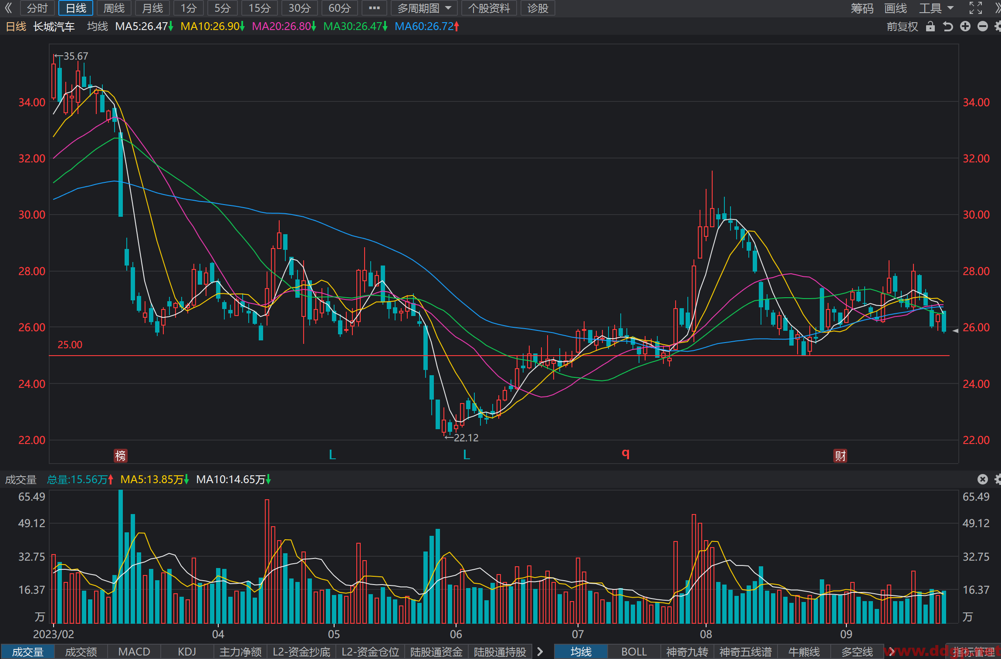Show more indicator tabs with right chevron
The height and width of the screenshot is (659, 1001).
[540, 652]
